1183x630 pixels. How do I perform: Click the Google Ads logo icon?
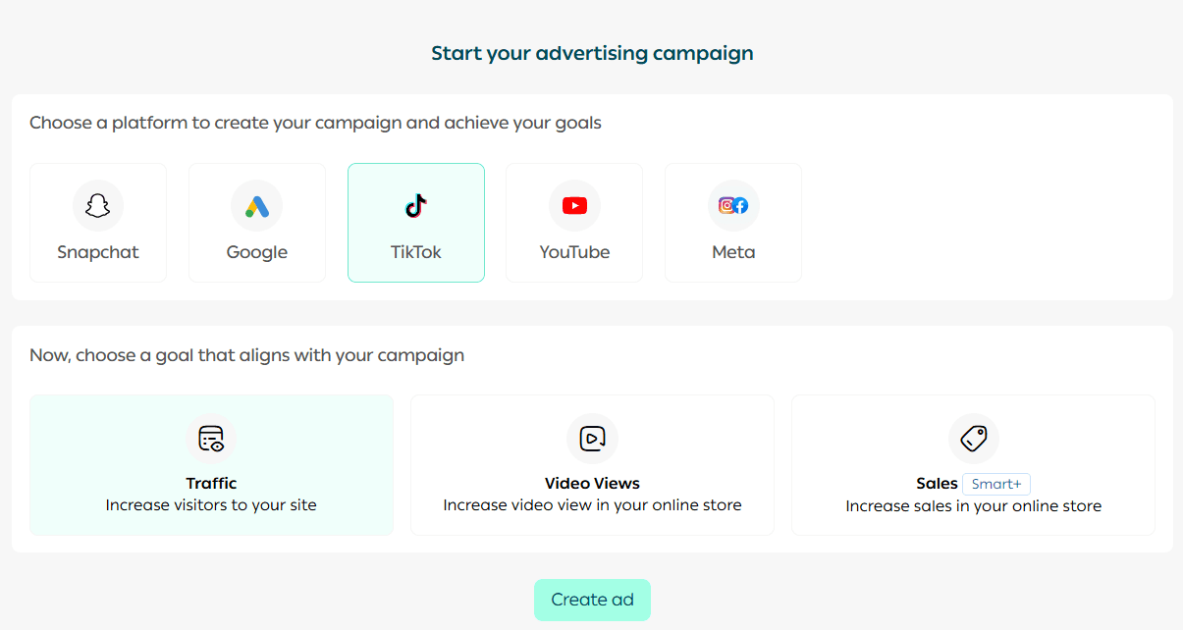click(256, 206)
